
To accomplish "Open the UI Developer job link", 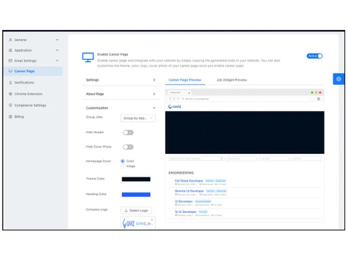I will tap(184, 201).
